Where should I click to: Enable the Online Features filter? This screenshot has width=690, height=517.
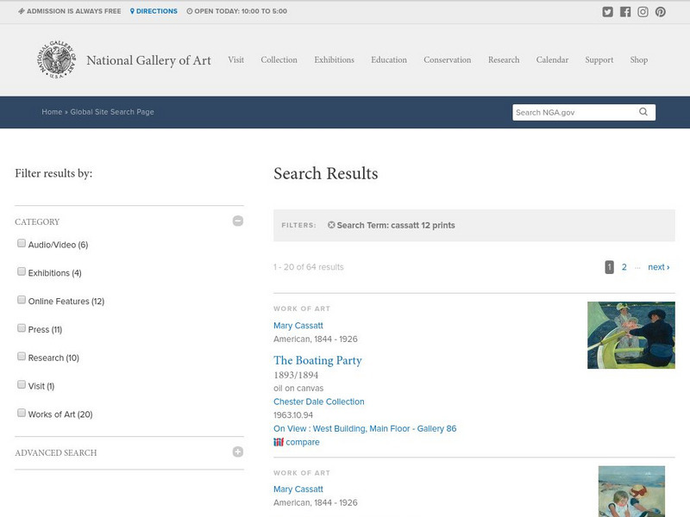(x=21, y=299)
